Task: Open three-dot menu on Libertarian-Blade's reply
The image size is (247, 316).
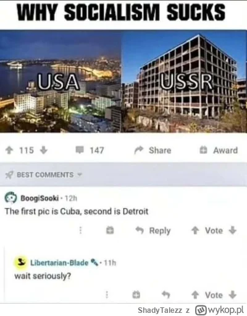Action: 107,295
